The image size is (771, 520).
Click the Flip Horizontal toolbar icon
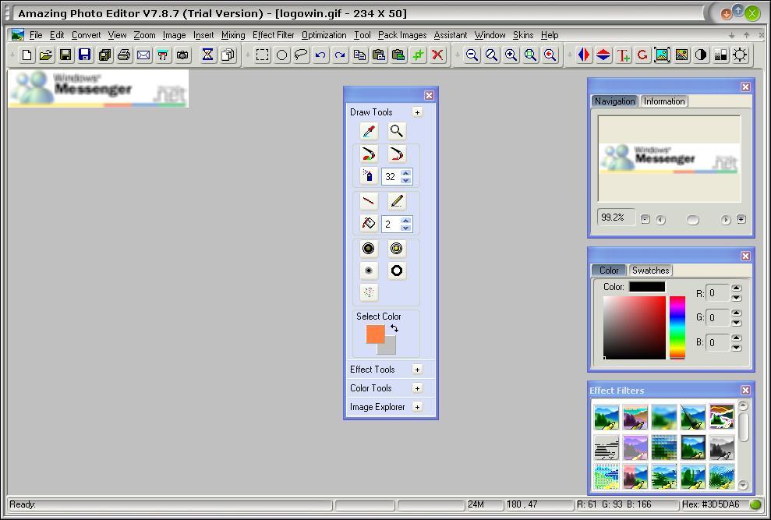tap(585, 55)
